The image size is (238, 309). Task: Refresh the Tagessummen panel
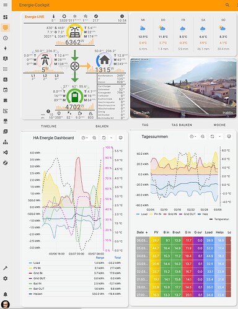tap(212, 136)
